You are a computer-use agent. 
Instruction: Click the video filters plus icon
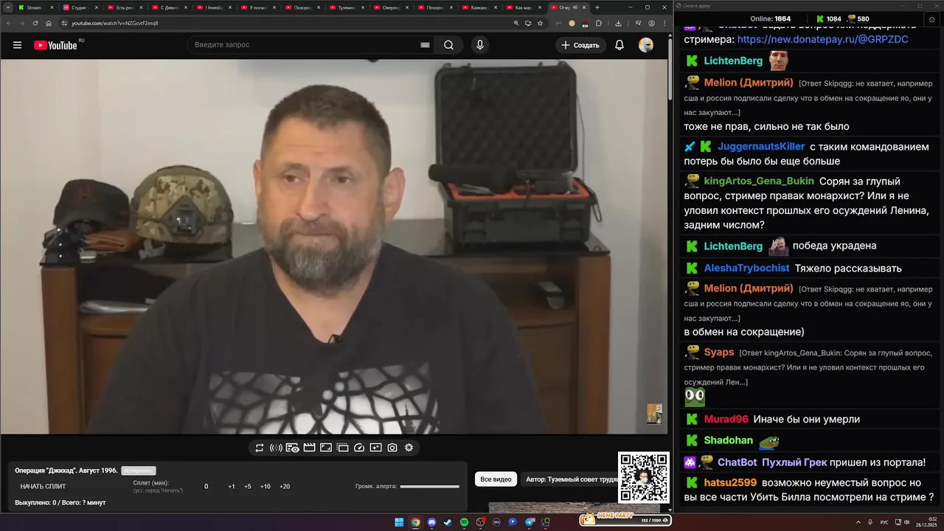[x=375, y=448]
